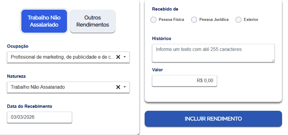Grab the Histórico textarea resize handle

coord(273,60)
